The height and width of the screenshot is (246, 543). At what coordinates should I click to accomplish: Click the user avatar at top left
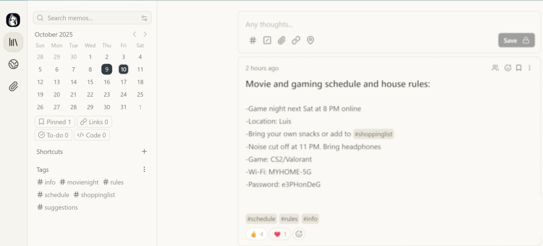click(13, 20)
